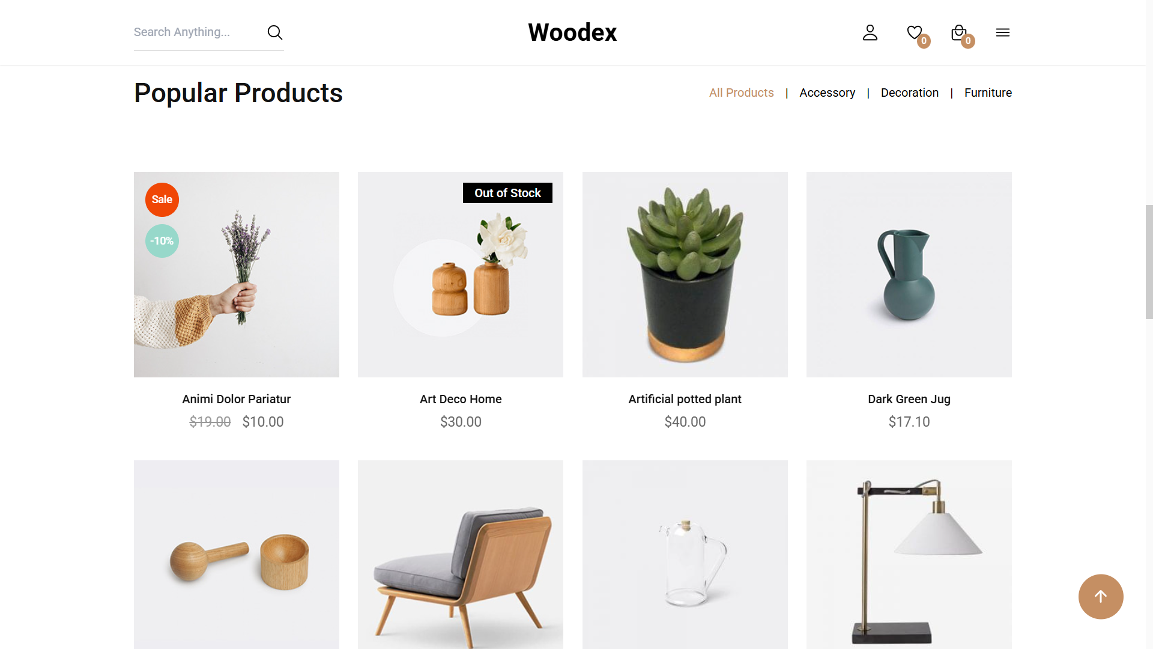Screen dimensions: 1153x649
Task: Open the user account icon
Action: point(870,32)
